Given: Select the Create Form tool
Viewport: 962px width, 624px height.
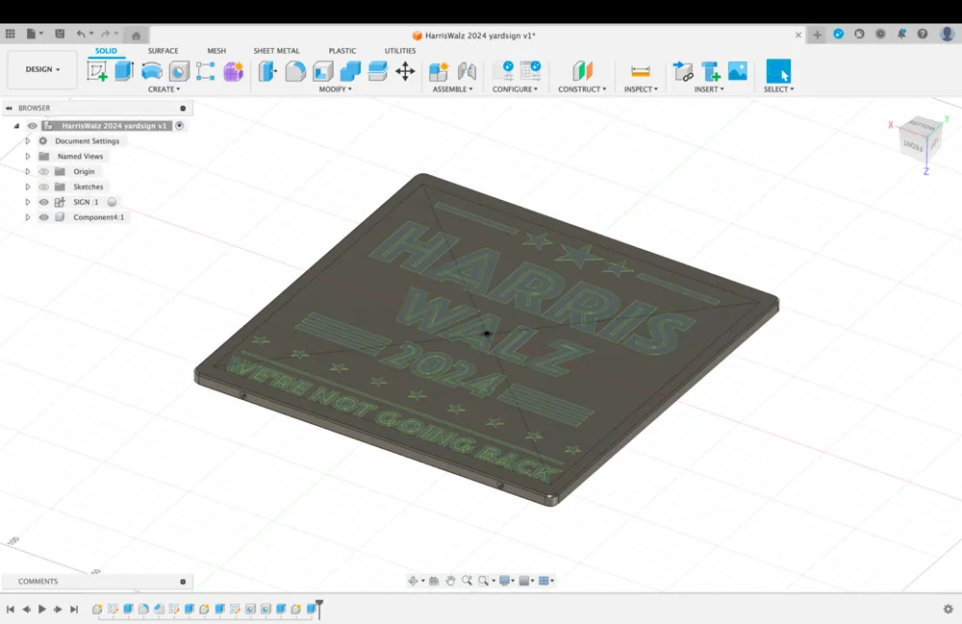Looking at the screenshot, I should point(233,71).
